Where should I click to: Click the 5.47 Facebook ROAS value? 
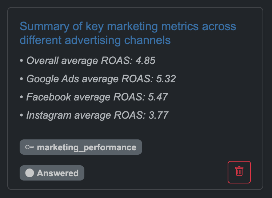(x=158, y=97)
